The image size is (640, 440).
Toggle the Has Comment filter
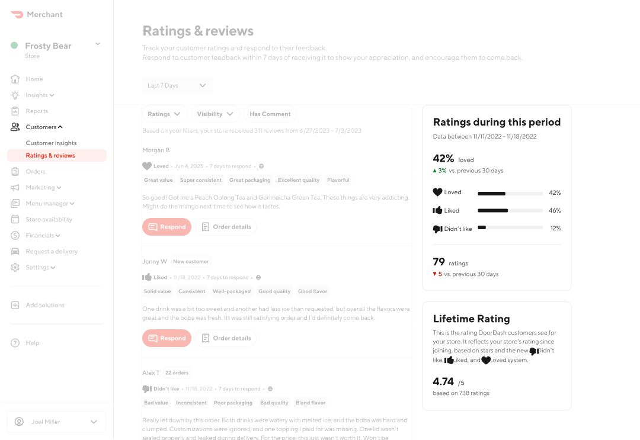click(x=270, y=114)
